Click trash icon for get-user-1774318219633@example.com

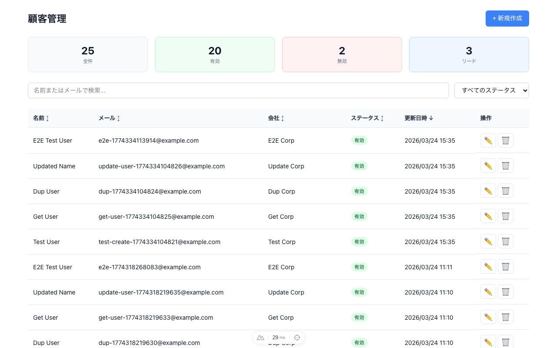click(x=505, y=317)
